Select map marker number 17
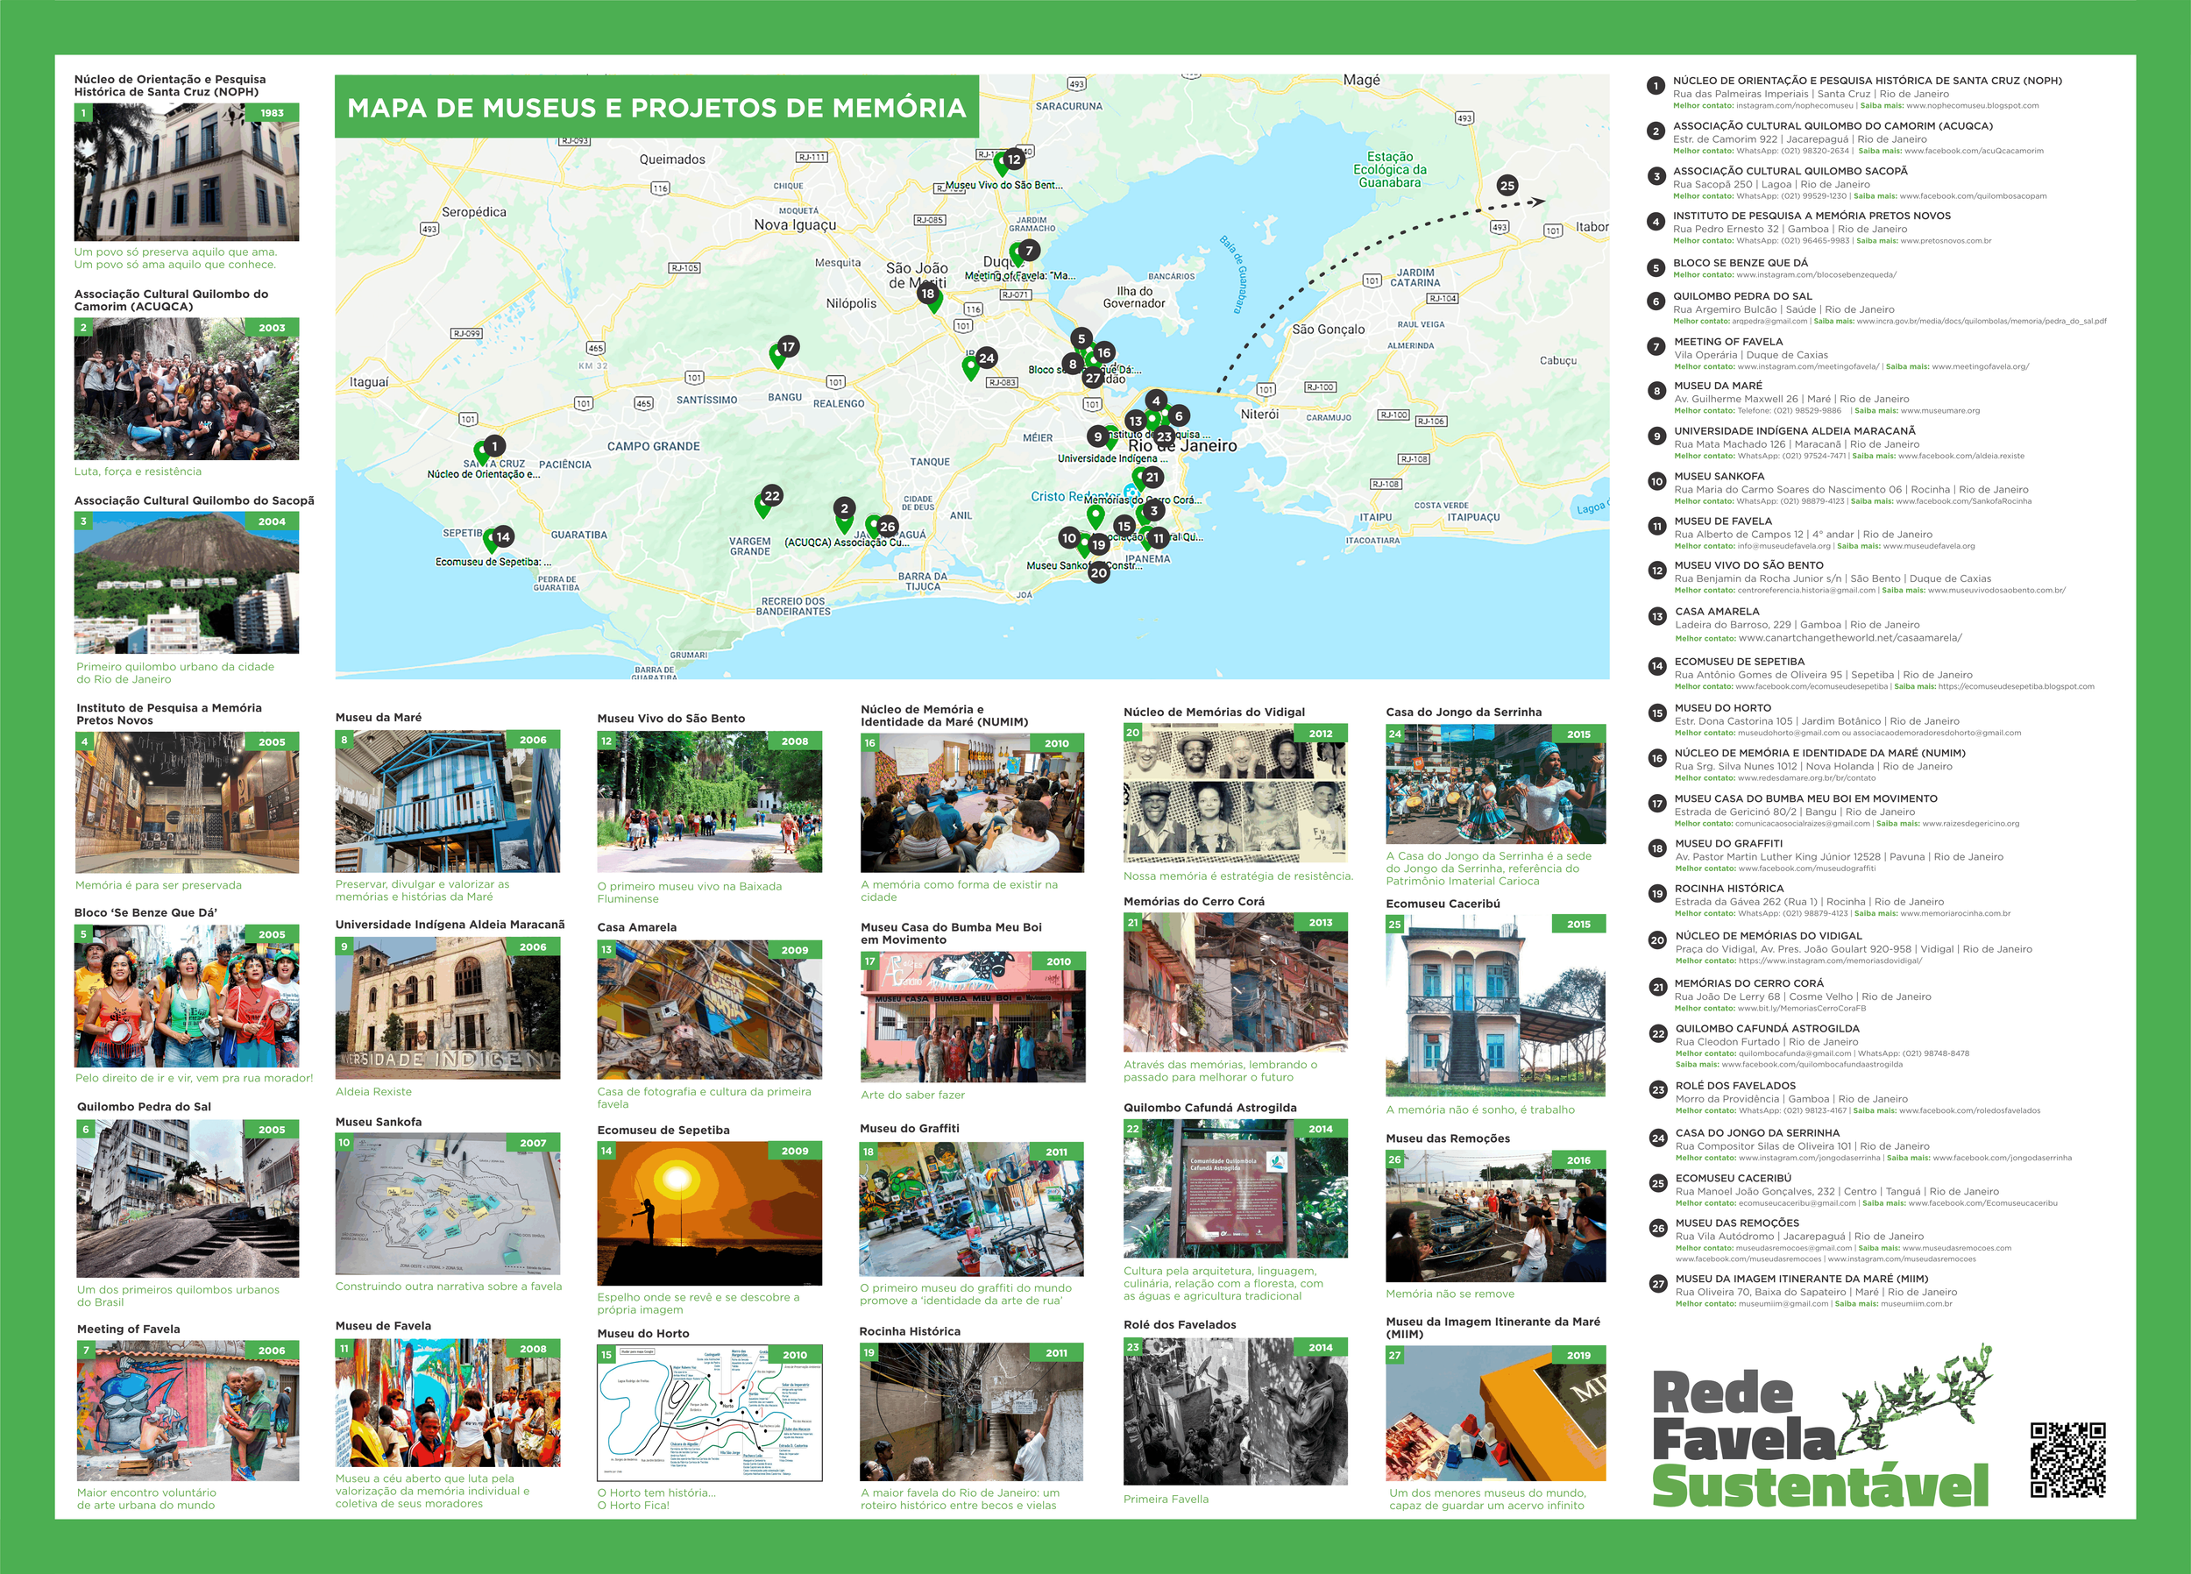 click(x=788, y=347)
